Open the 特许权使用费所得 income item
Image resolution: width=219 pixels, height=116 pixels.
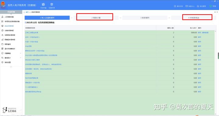pyautogui.click(x=32, y=78)
